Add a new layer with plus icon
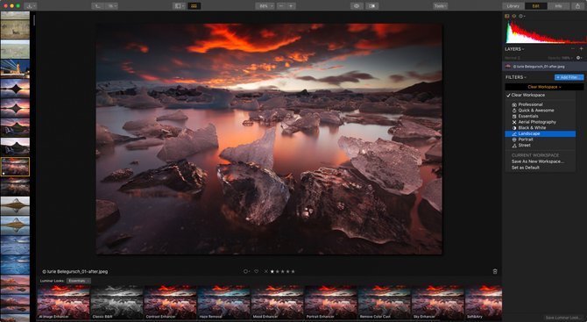The image size is (587, 322). click(582, 49)
